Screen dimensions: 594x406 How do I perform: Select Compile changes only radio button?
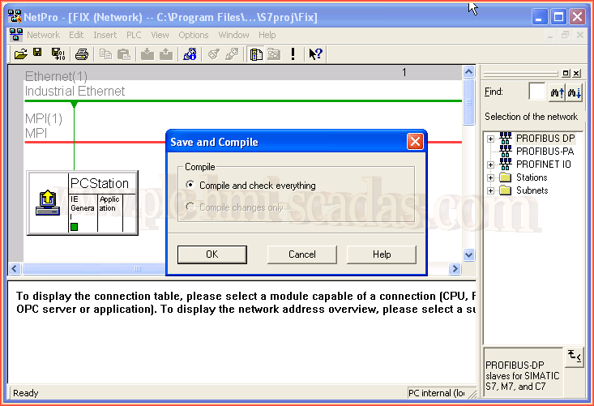point(190,207)
